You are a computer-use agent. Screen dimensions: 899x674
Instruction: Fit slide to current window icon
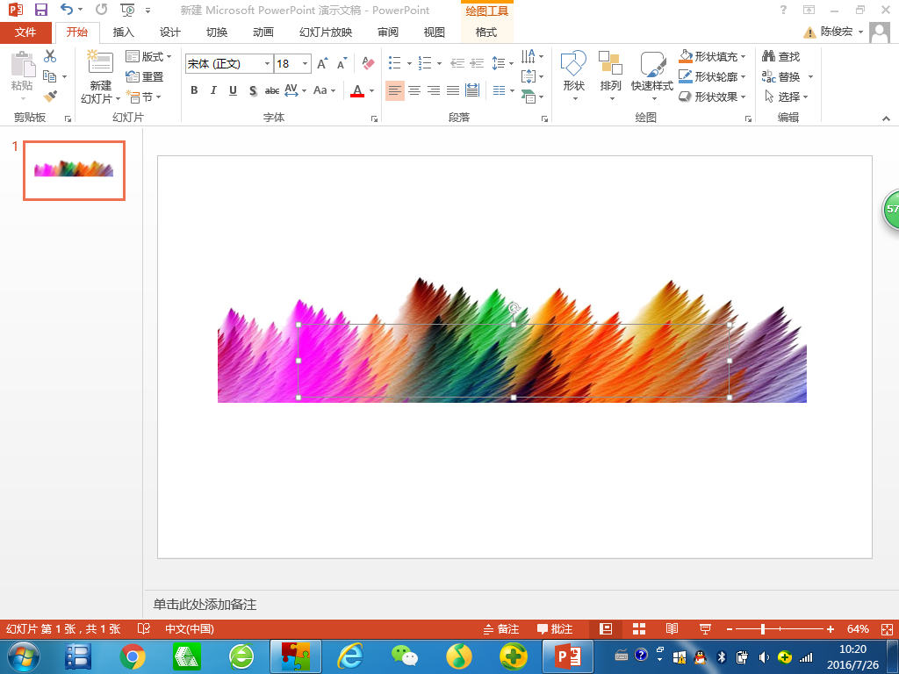(x=887, y=628)
